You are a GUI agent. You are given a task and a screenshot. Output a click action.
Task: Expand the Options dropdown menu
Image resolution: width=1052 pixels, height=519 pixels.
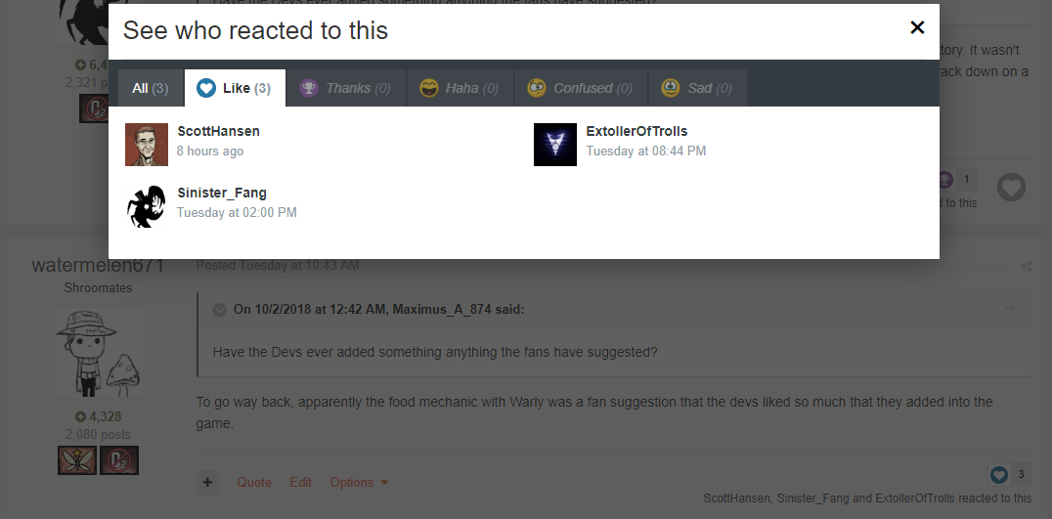point(359,482)
